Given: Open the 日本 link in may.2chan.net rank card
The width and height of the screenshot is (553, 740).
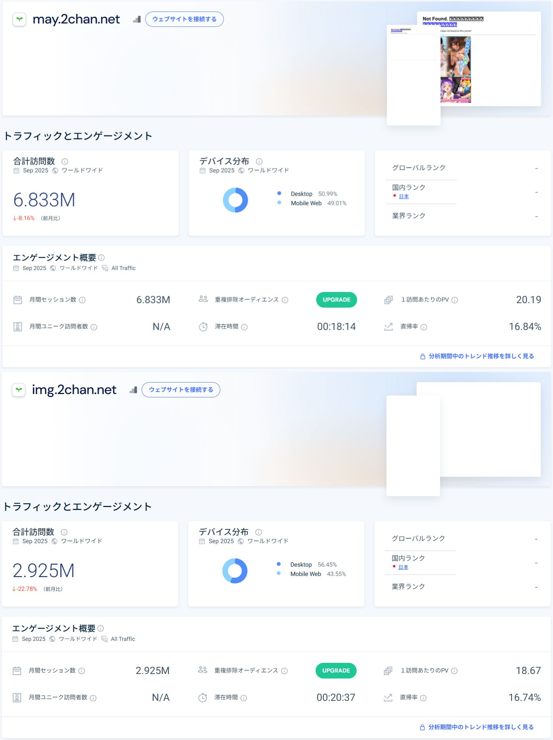Looking at the screenshot, I should click(x=404, y=196).
